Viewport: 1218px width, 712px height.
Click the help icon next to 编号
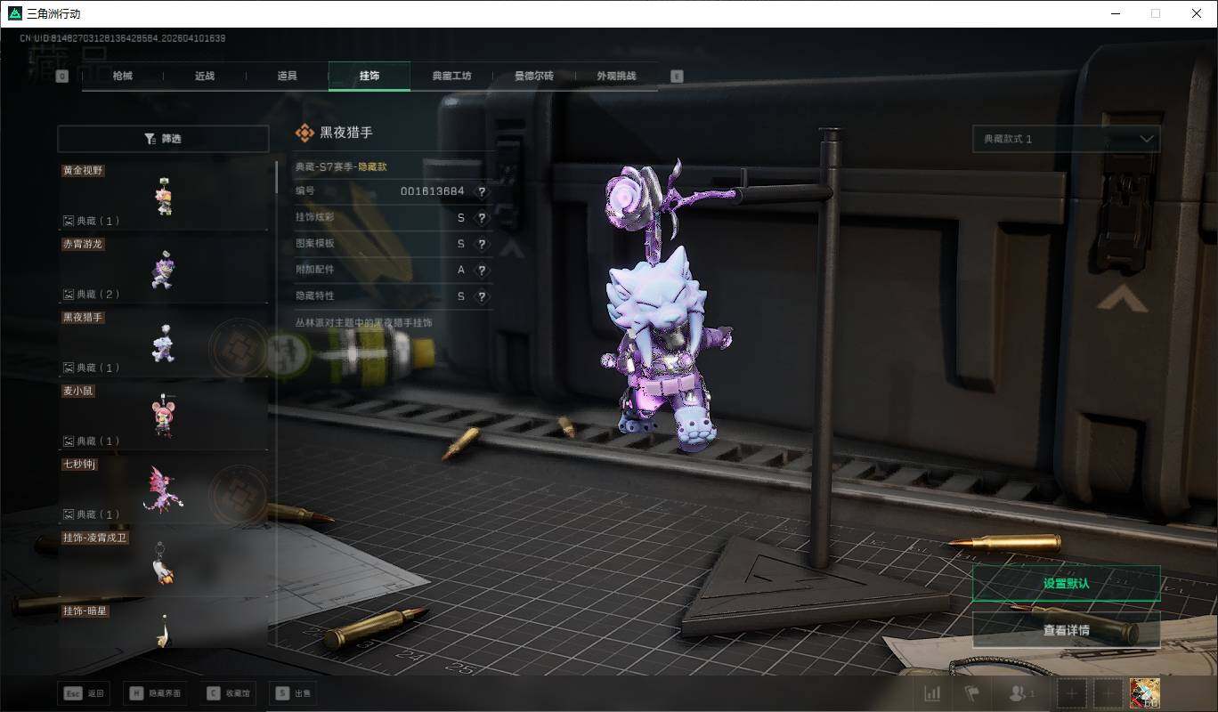[x=482, y=191]
